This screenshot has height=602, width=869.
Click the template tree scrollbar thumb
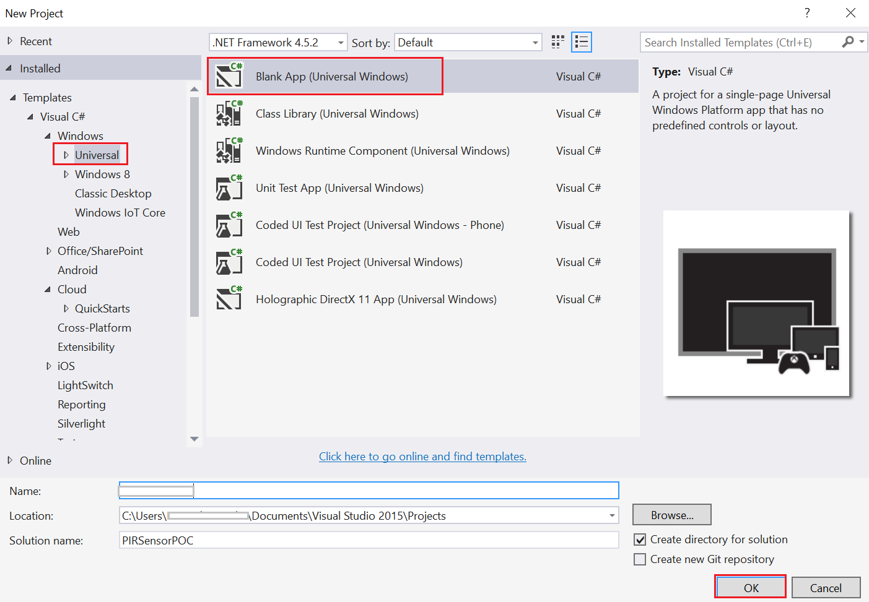(194, 207)
